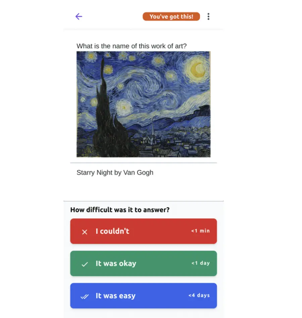Click the <4 days interval label
The height and width of the screenshot is (318, 302).
[x=199, y=296]
